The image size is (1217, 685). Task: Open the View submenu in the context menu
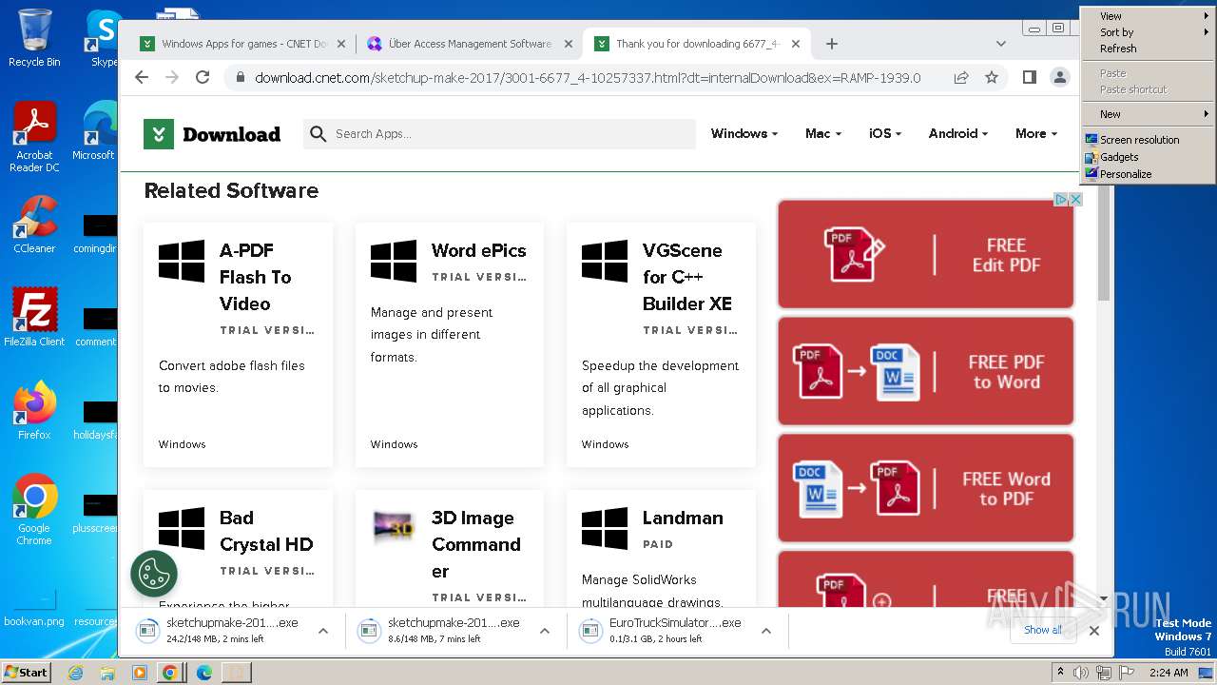(x=1148, y=16)
